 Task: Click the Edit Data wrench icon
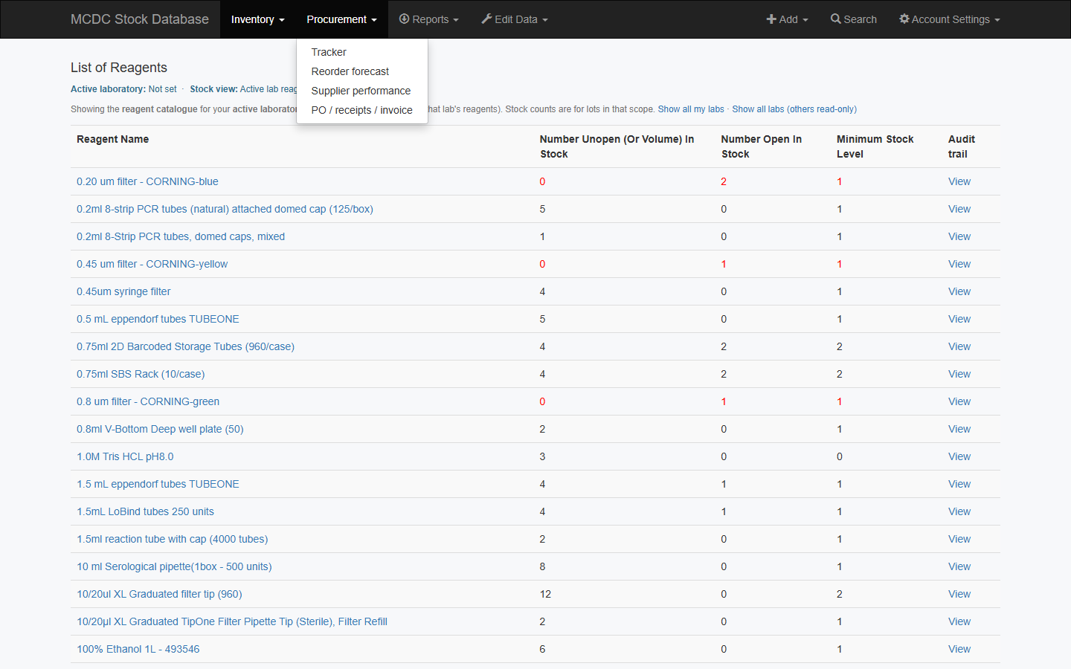(486, 19)
